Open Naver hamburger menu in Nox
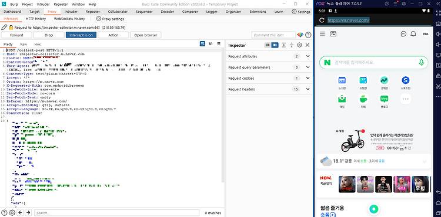This screenshot has height=217, width=441. 322,34
